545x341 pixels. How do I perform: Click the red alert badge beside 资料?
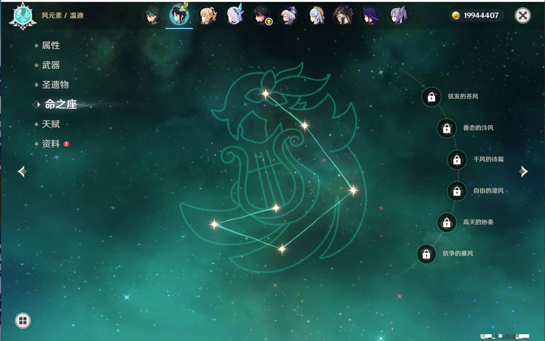coord(66,144)
